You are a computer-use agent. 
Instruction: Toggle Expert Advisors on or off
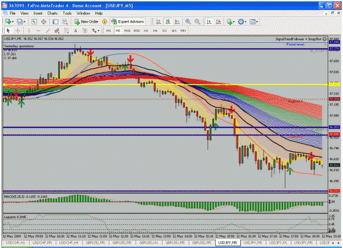click(128, 21)
